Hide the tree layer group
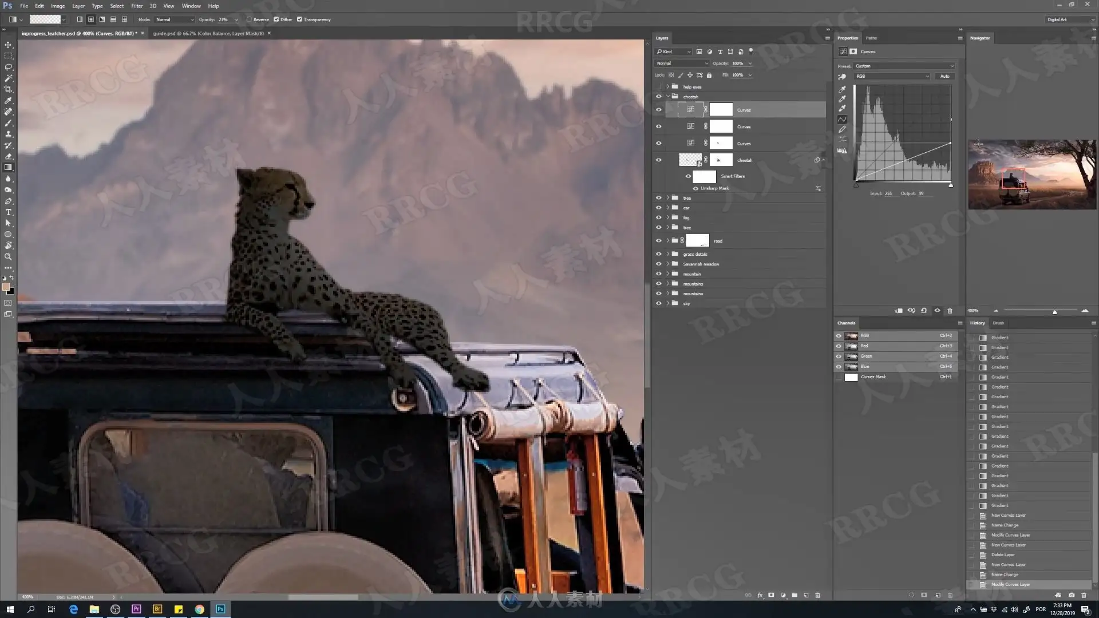 point(658,198)
